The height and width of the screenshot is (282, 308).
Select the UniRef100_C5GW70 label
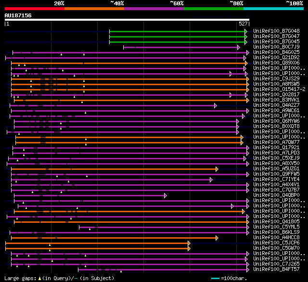pyautogui.click(x=276, y=248)
